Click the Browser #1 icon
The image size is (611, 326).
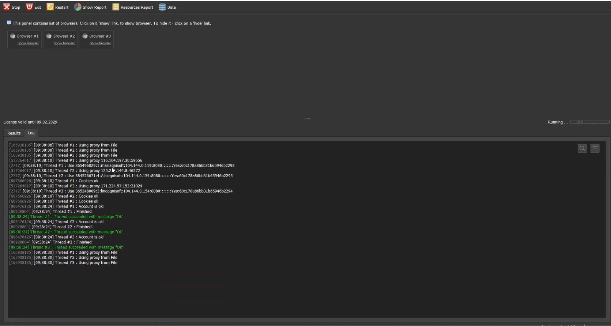click(13, 36)
